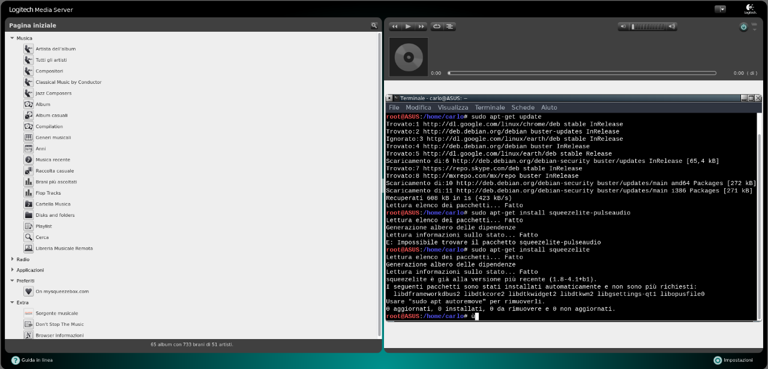Skip to next track
The image size is (768, 369).
point(421,26)
